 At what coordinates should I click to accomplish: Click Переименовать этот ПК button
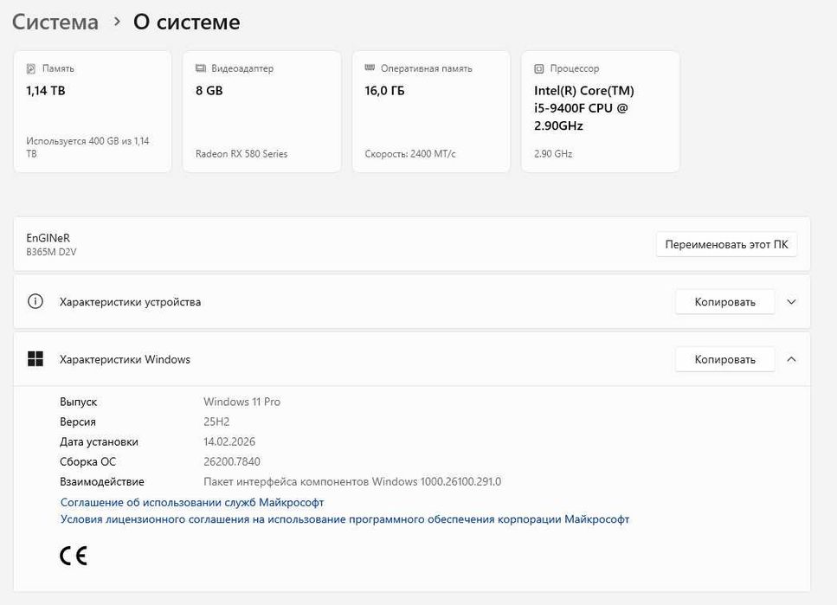(726, 244)
